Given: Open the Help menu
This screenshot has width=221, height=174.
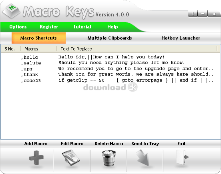Looking at the screenshot, I should click(x=113, y=27).
